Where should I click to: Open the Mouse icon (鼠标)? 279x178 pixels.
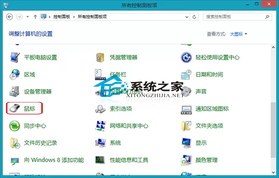pyautogui.click(x=14, y=108)
